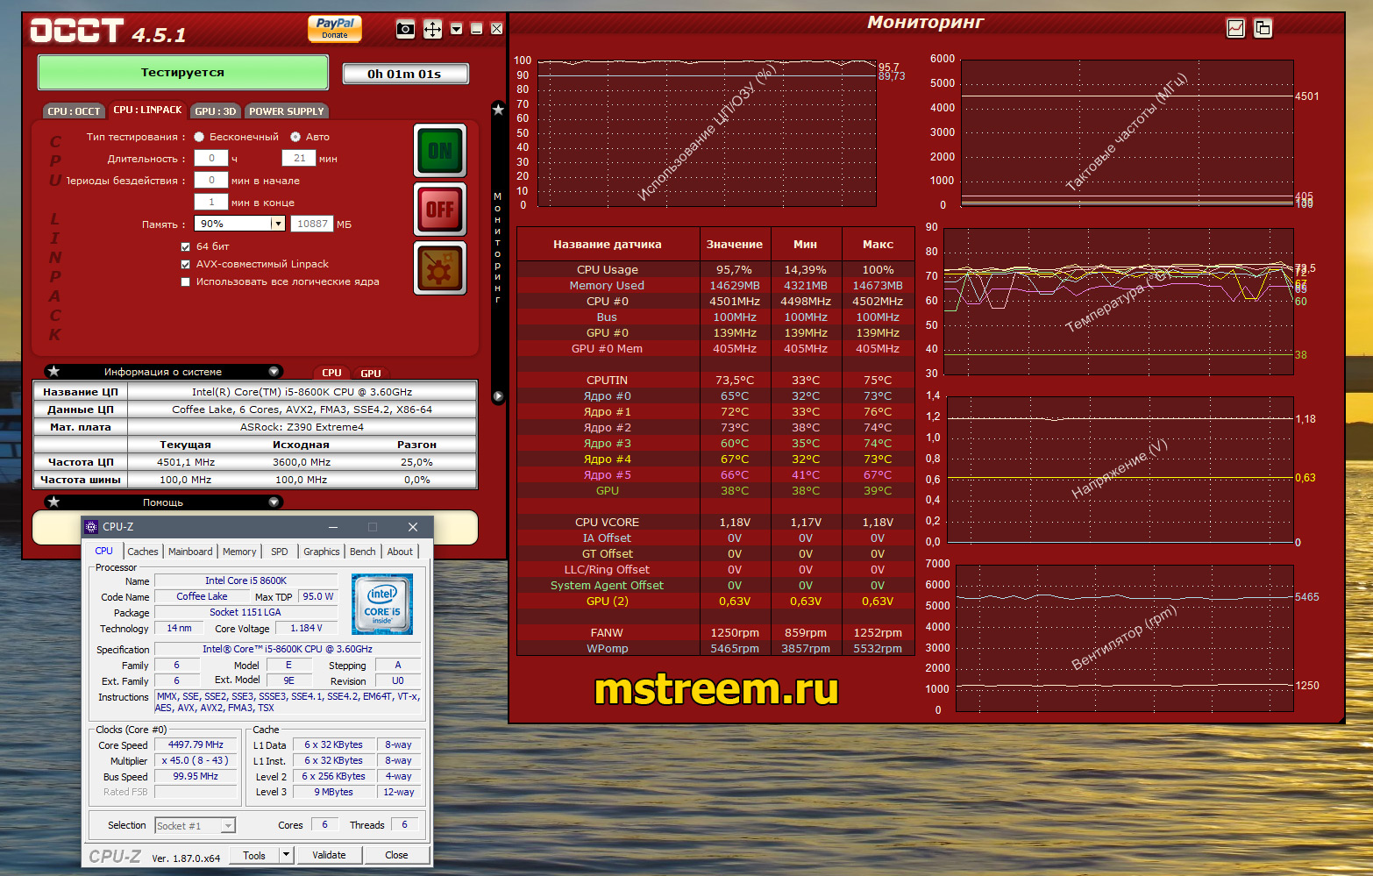
Task: Take a screenshot with OCCT camera icon
Action: 405,29
